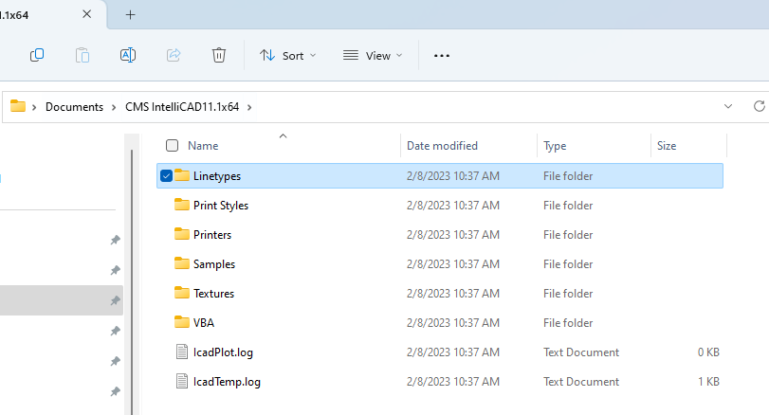Click the IcadTemp.log file name

[227, 382]
